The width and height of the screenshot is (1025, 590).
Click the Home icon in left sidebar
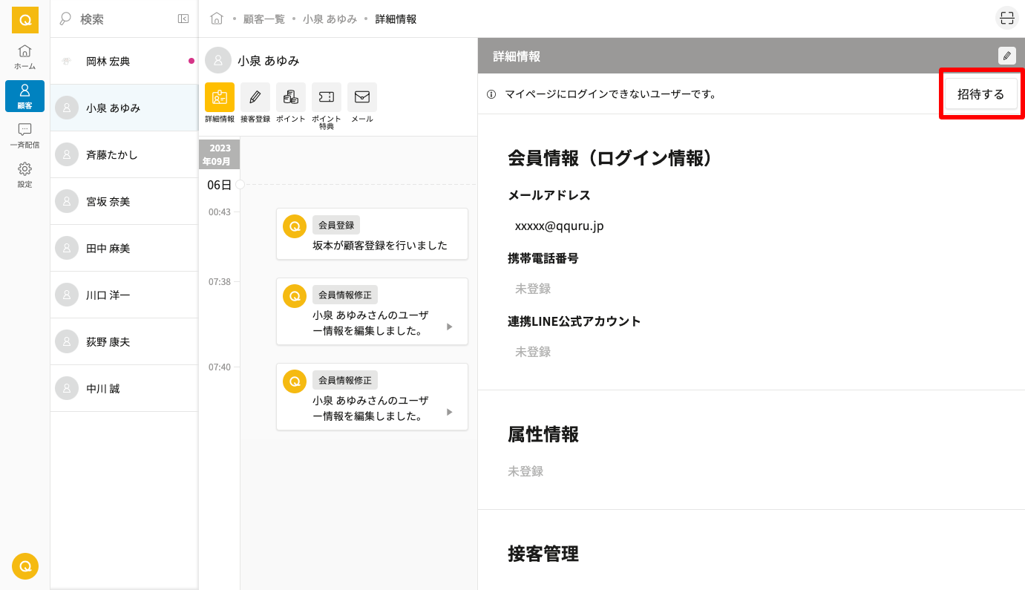pyautogui.click(x=24, y=56)
